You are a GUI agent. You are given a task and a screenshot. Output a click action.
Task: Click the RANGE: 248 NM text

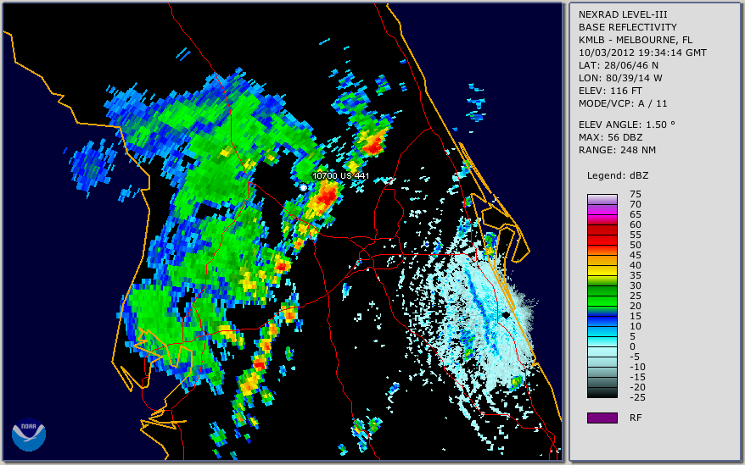click(617, 151)
